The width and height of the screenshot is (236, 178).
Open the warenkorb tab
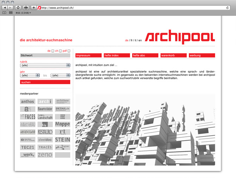pyautogui.click(x=174, y=55)
